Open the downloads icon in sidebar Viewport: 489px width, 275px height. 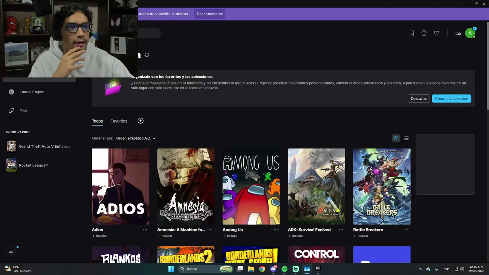[x=11, y=251]
